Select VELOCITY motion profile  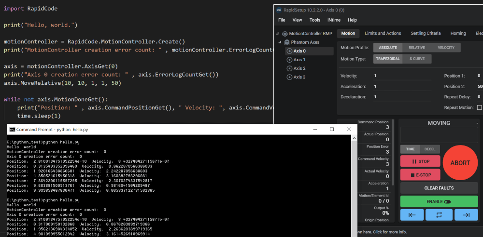coord(446,48)
